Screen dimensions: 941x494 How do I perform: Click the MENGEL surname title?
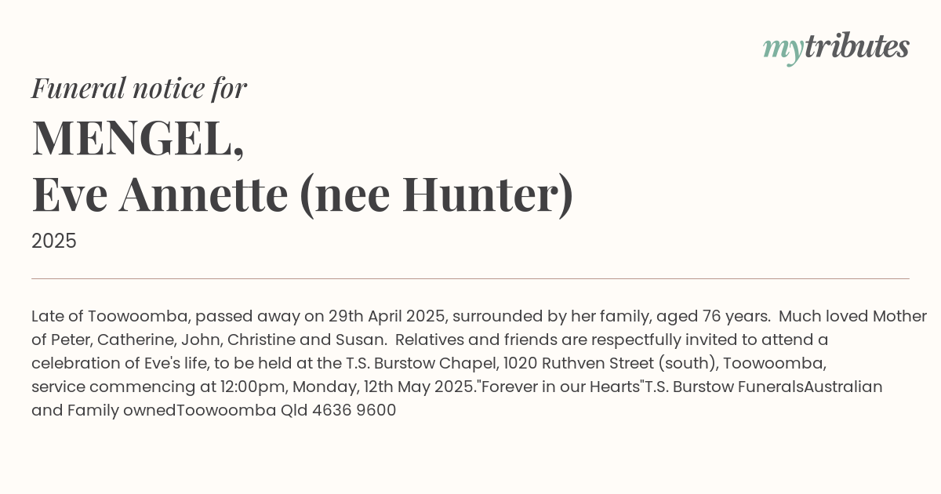[x=137, y=138]
